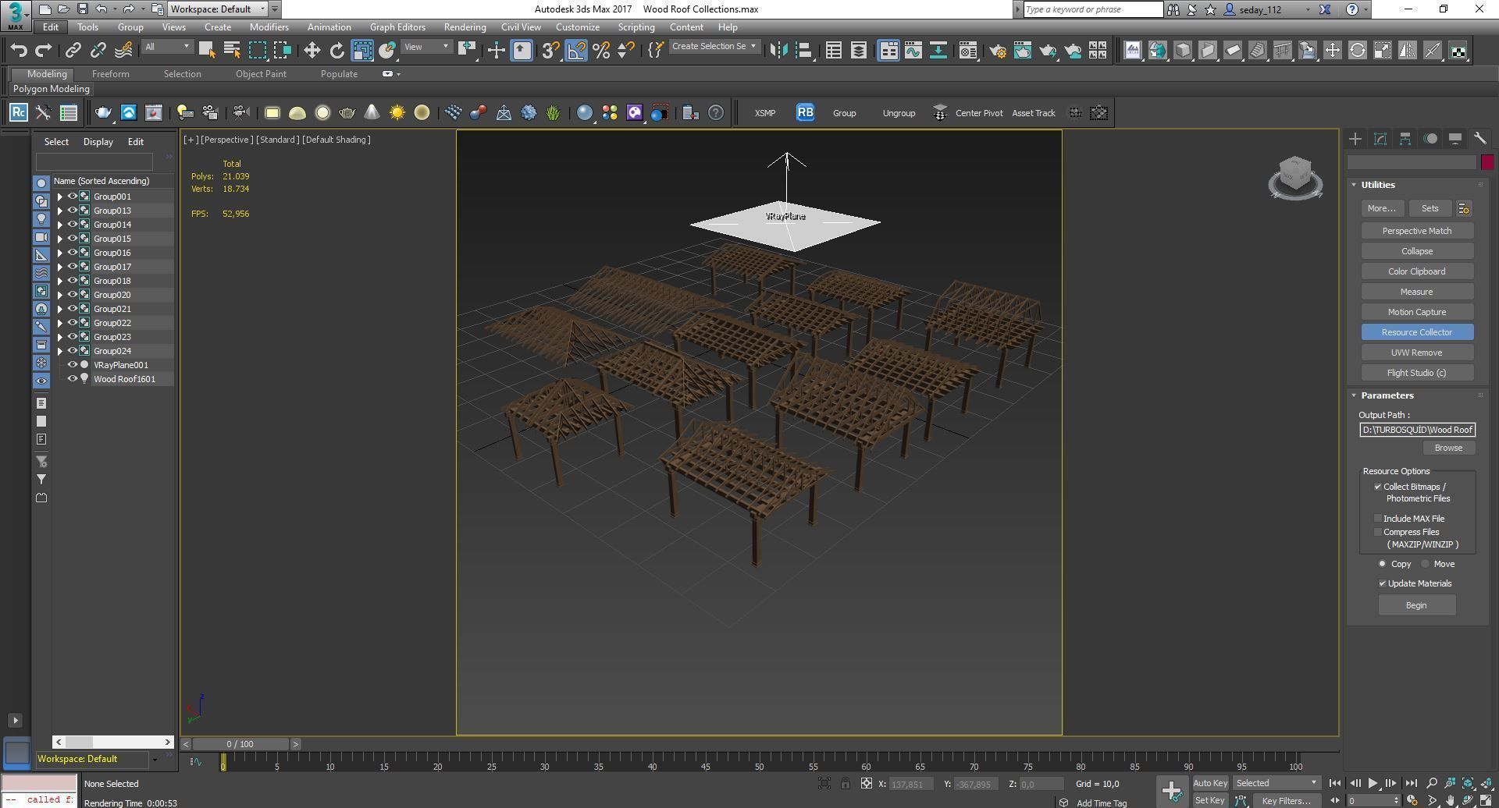The width and height of the screenshot is (1499, 808).
Task: Switch to the Object Paint ribbon tab
Action: pyautogui.click(x=261, y=74)
